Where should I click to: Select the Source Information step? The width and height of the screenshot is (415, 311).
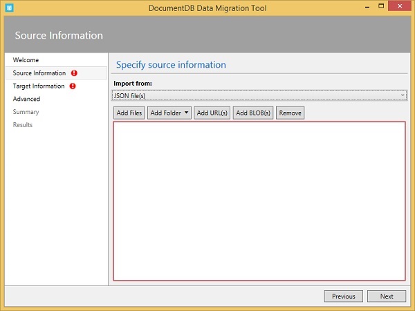(39, 73)
